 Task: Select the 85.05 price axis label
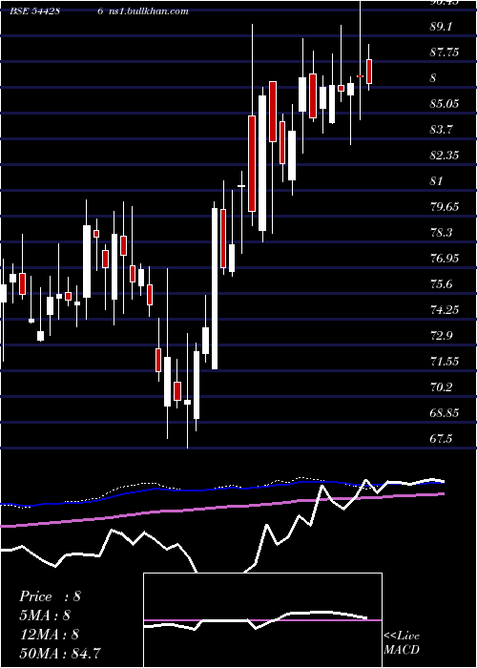(x=445, y=103)
